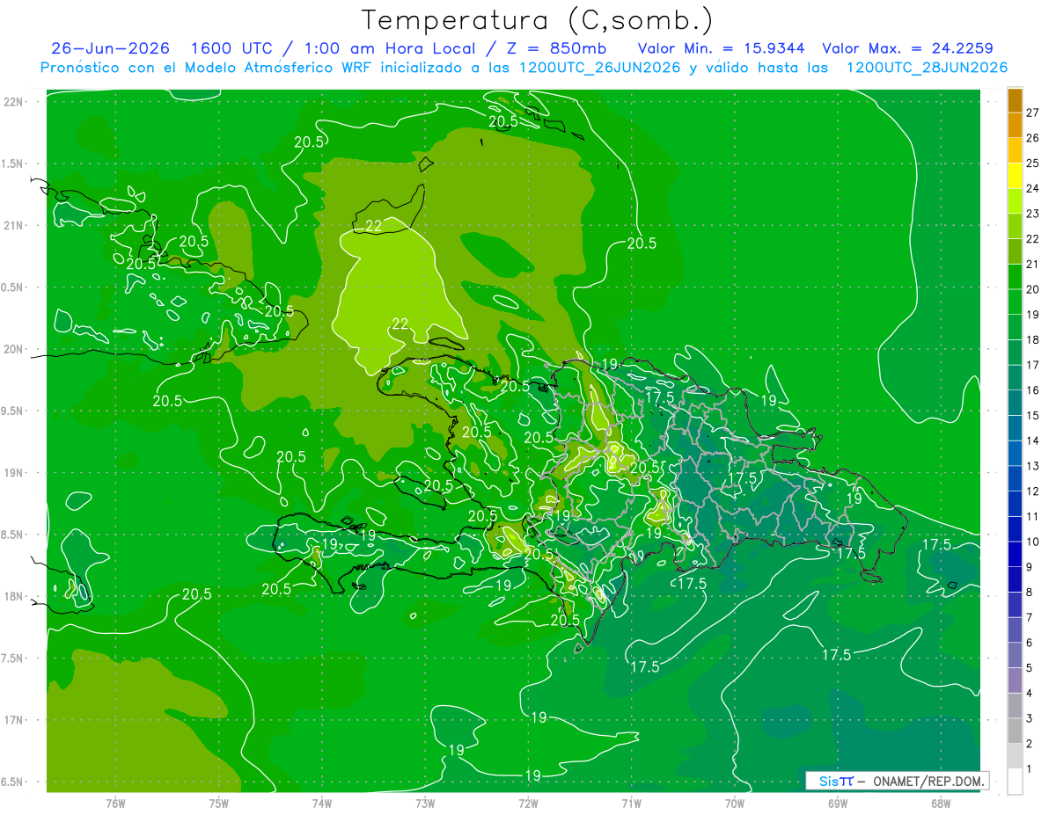Click the 'Temperatura (C,somb.)' chart title
The height and width of the screenshot is (815, 1056).
538,20
